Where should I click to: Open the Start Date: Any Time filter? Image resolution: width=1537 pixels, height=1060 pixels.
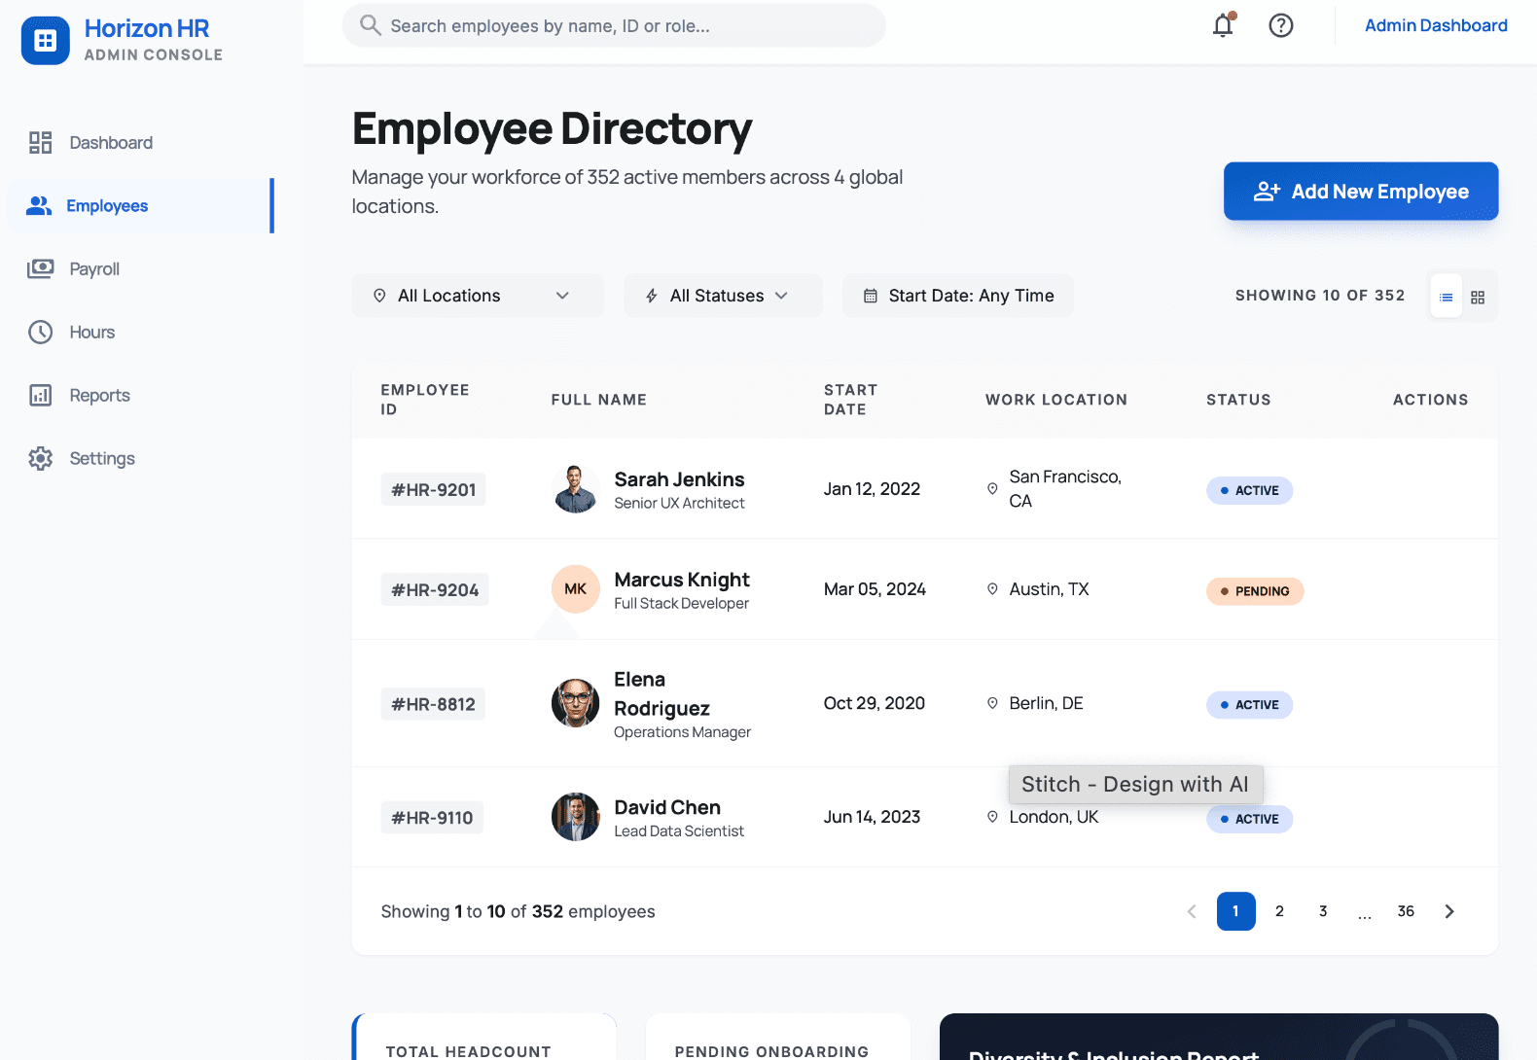click(x=958, y=296)
